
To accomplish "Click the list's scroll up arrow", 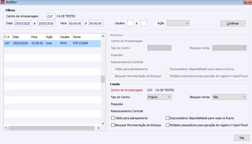I will [103, 36].
